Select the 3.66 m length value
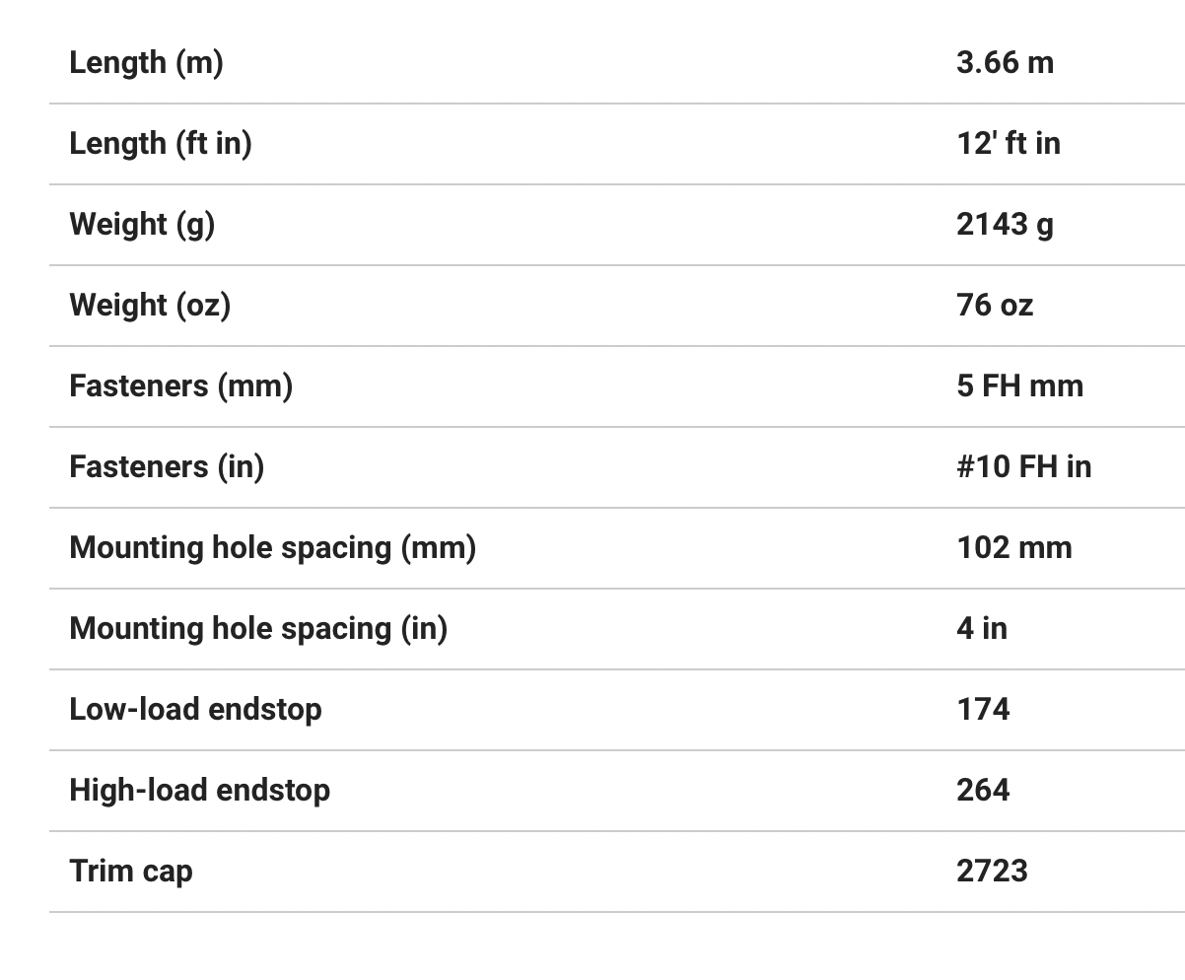 tap(1005, 62)
